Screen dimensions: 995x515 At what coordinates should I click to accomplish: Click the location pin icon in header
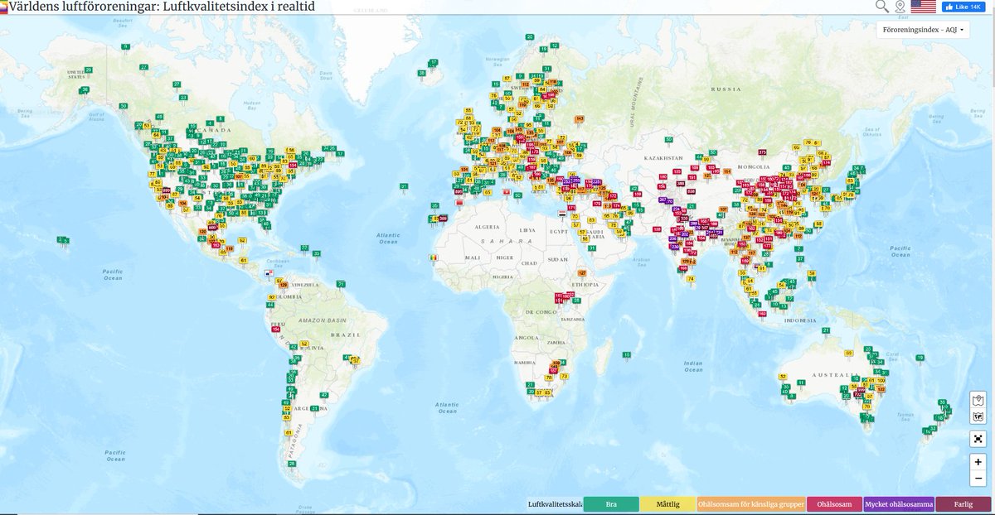pos(900,7)
